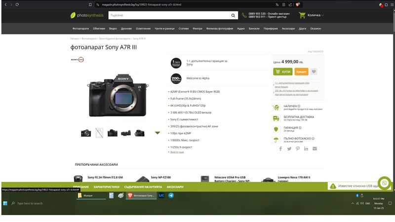Share product via email envelope icon
The image size is (395, 222).
tap(315, 148)
